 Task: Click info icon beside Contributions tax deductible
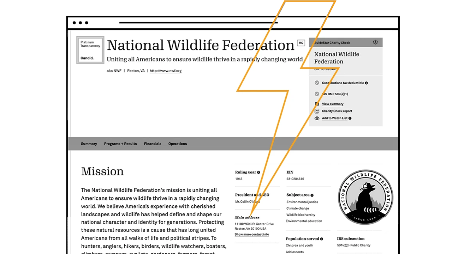coord(366,83)
